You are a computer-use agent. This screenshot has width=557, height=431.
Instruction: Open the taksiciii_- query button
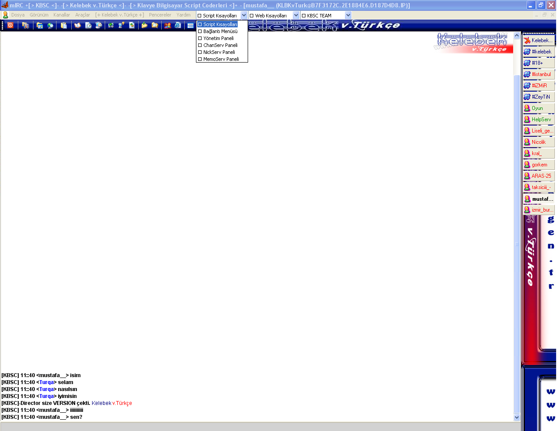tap(539, 187)
